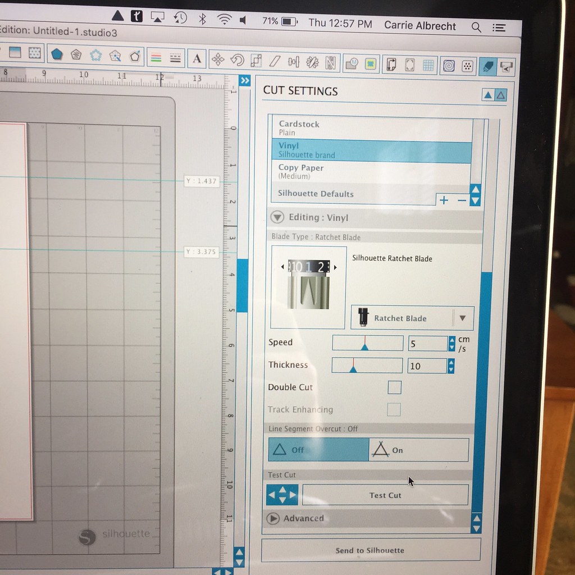This screenshot has width=575, height=575.
Task: Enable the Double Cut checkbox
Action: pyautogui.click(x=394, y=387)
